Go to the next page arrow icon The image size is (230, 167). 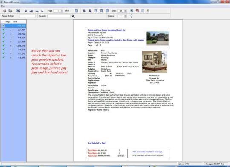(x=37, y=11)
